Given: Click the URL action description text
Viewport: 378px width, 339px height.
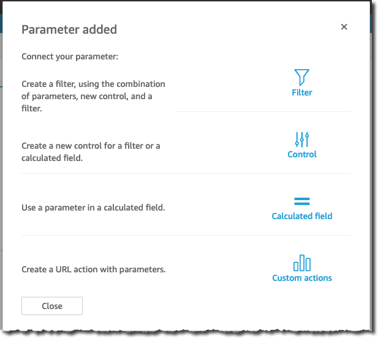Looking at the screenshot, I should coord(94,269).
